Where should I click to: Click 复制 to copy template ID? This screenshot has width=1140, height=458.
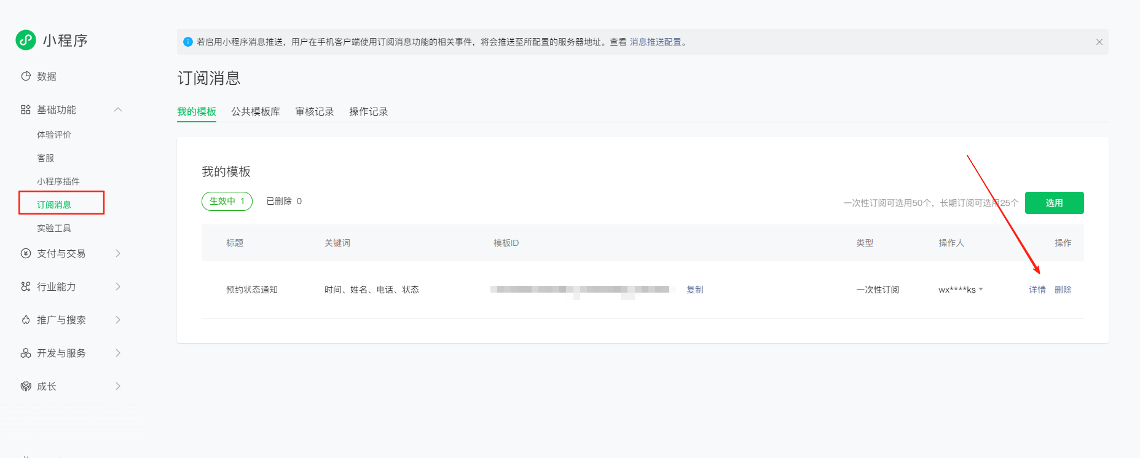pos(695,290)
